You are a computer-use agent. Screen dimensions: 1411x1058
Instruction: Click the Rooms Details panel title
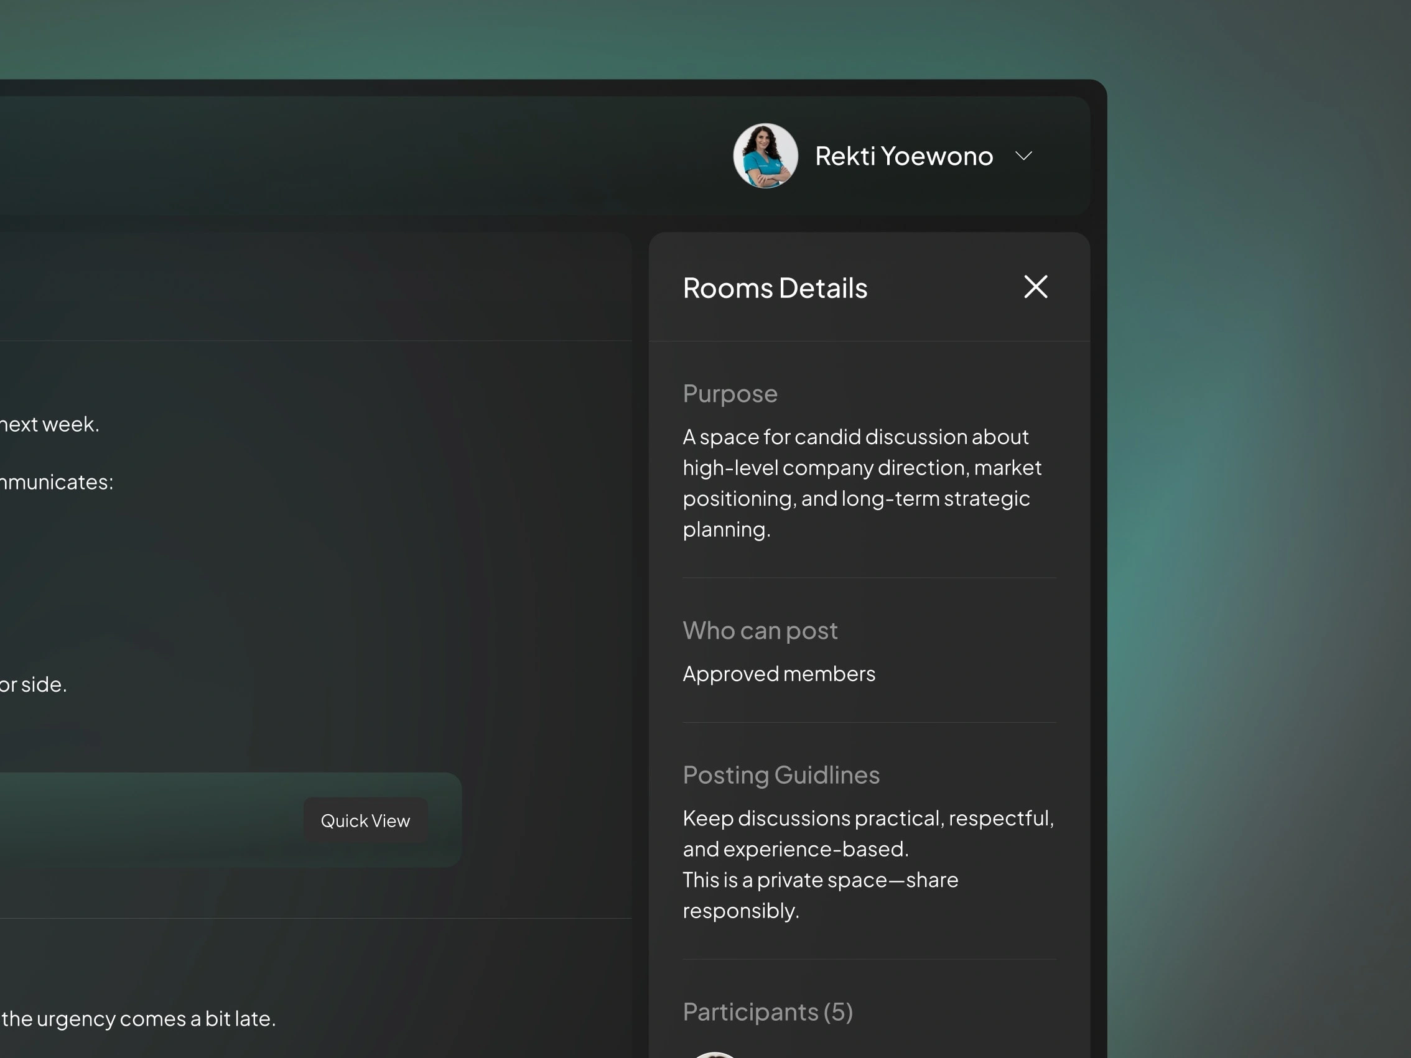tap(775, 288)
